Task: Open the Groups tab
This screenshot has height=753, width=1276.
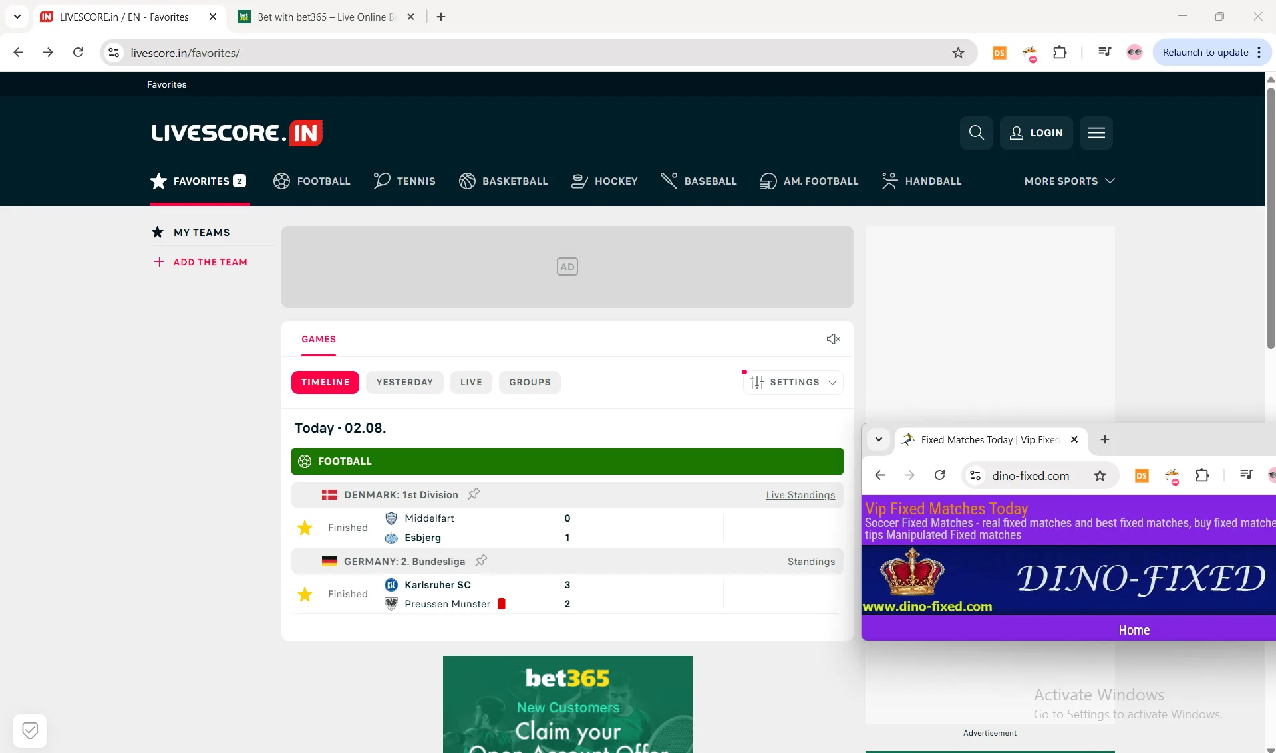Action: [530, 382]
